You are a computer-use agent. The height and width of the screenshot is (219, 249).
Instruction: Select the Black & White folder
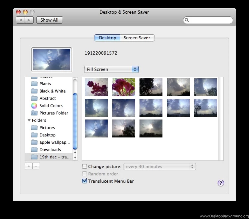(x=49, y=91)
